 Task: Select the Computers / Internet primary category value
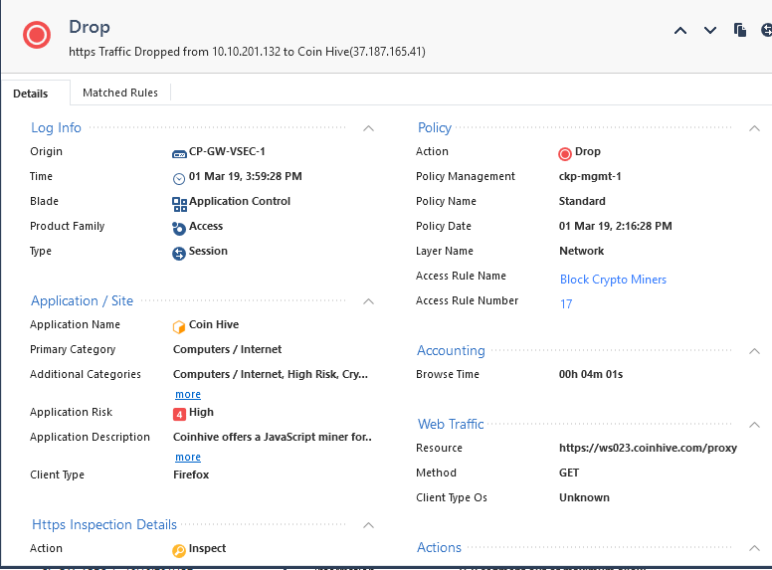[x=228, y=349]
